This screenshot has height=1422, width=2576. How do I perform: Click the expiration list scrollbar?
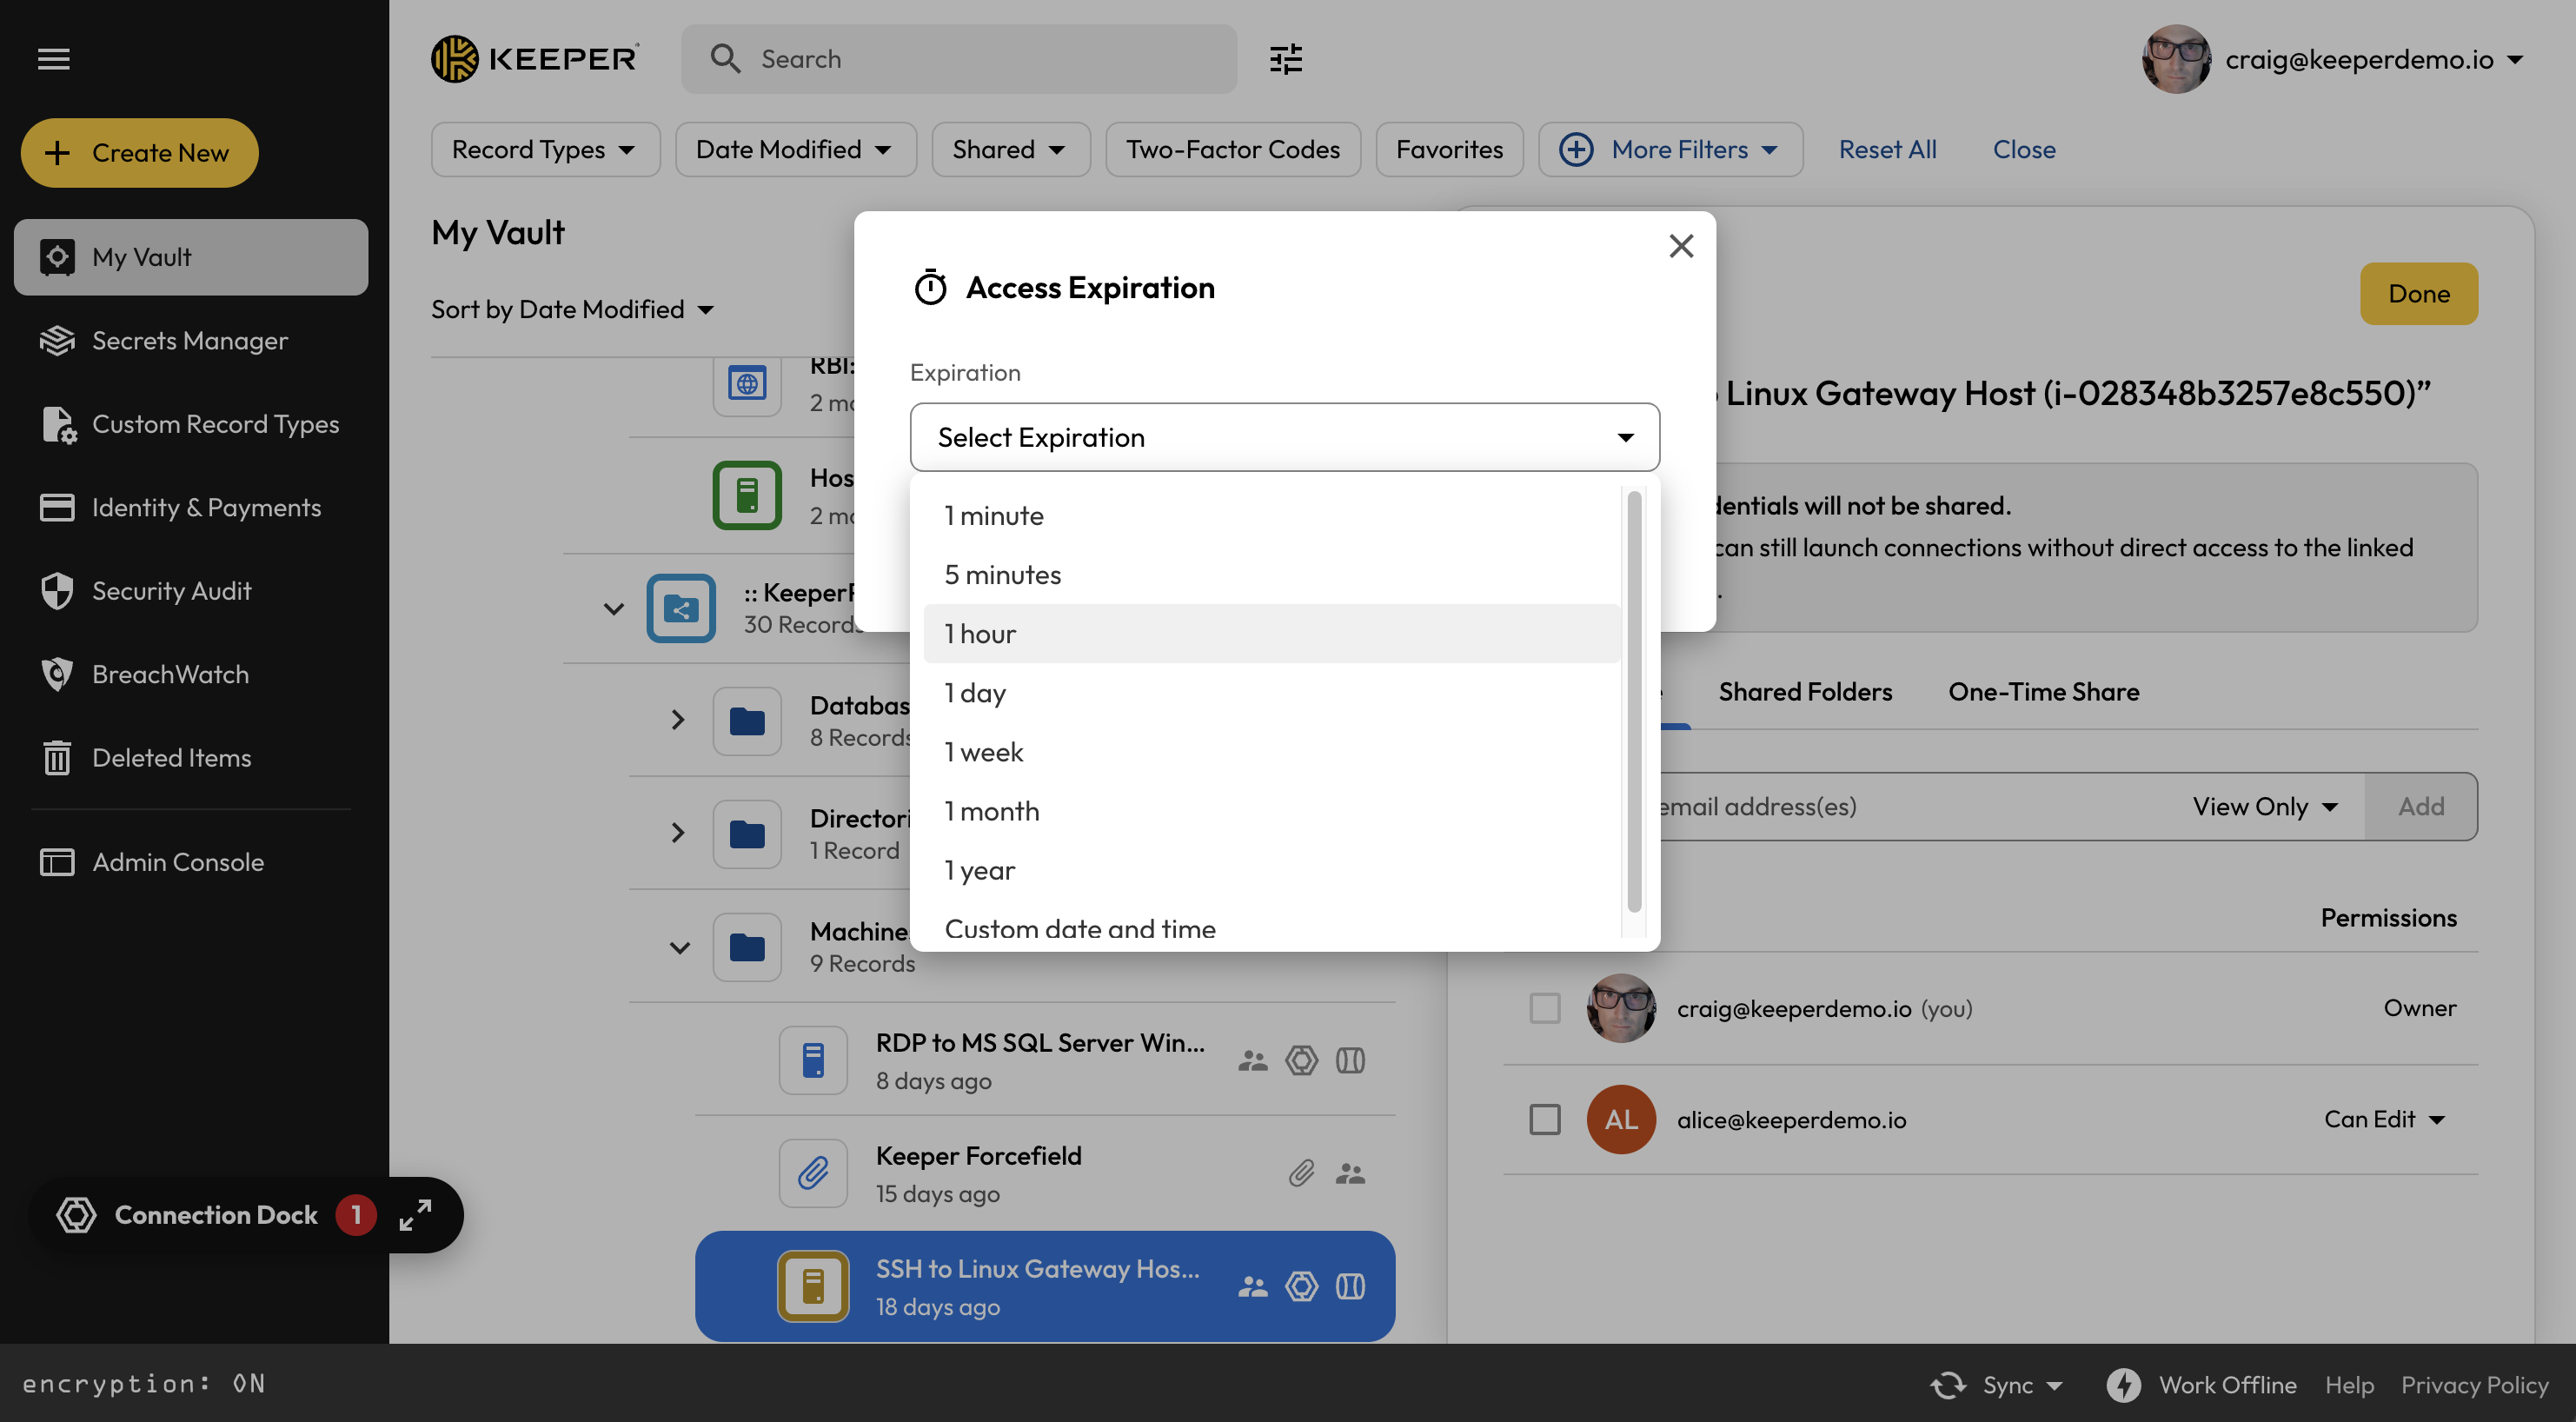1634,700
